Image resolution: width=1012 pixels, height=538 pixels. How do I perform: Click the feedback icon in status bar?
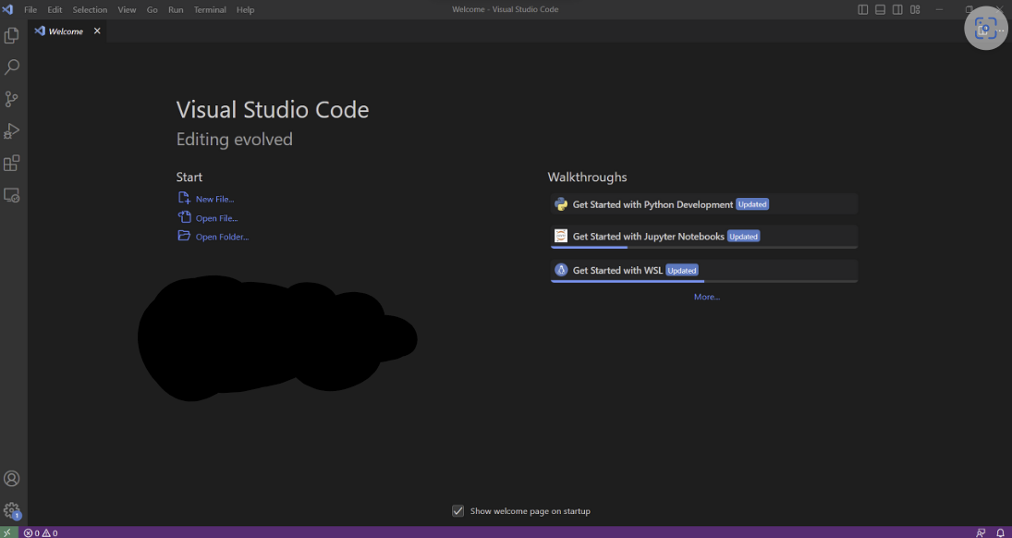pos(981,532)
